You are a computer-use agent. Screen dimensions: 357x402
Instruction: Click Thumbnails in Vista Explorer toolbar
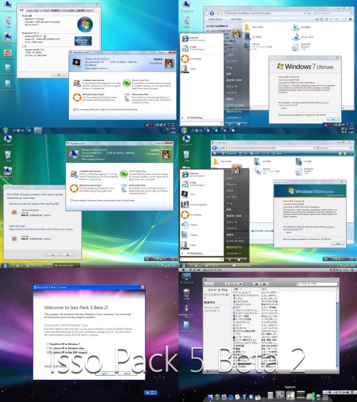coord(228,153)
